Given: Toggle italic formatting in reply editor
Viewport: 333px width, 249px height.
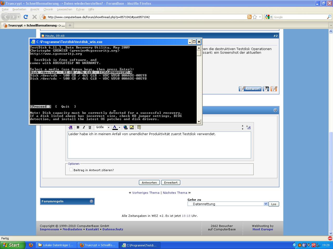Looking at the screenshot, I should tap(84, 127).
